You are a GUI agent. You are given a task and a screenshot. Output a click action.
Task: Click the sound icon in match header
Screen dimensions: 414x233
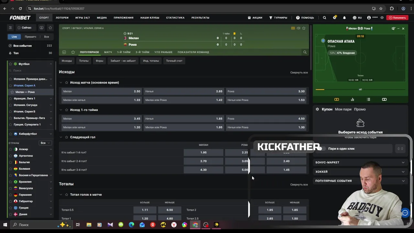(298, 28)
